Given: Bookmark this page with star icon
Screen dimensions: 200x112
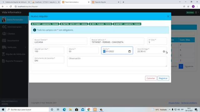Looking at the screenshot, I should [x=188, y=7].
